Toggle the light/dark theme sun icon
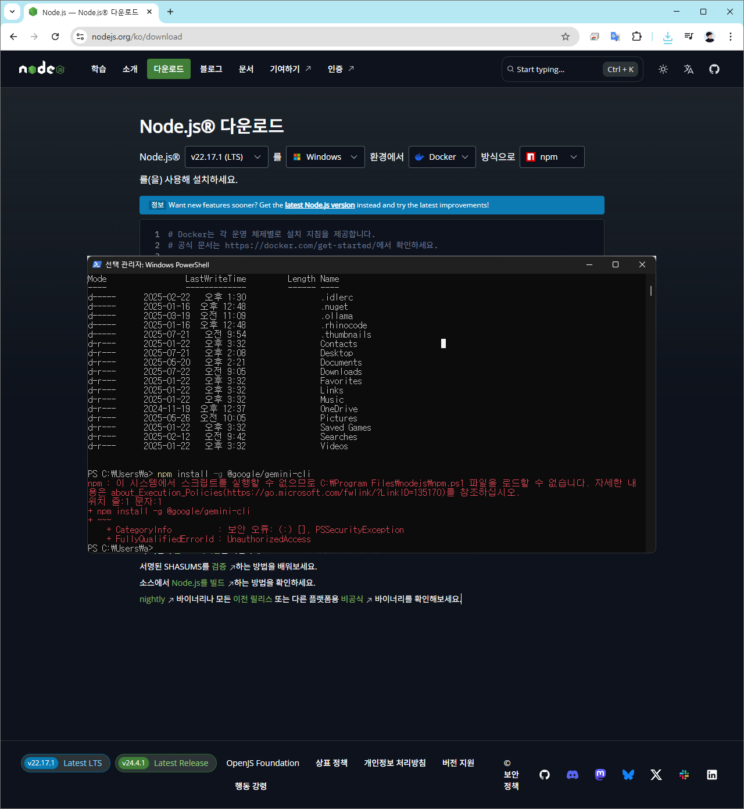Image resolution: width=744 pixels, height=809 pixels. 663,69
